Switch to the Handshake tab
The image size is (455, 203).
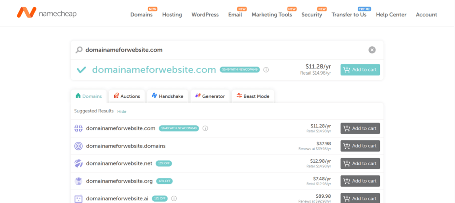click(168, 96)
